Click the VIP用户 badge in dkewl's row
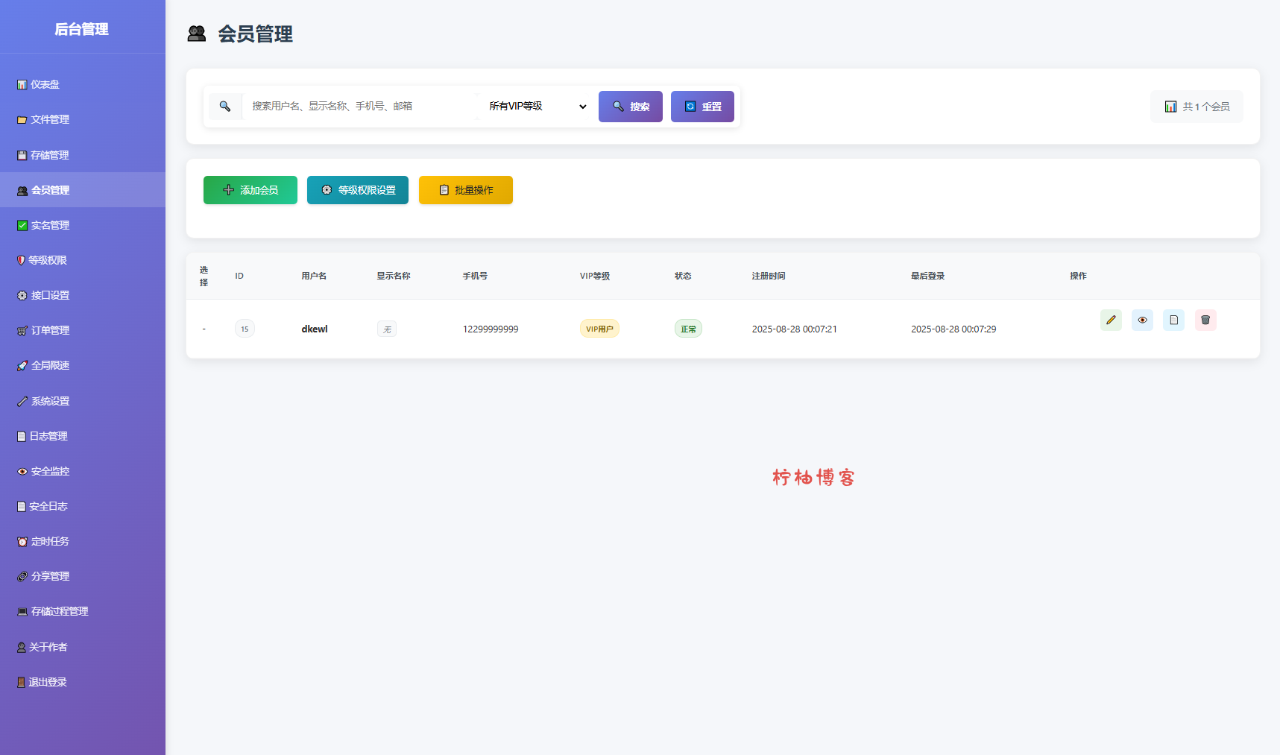1280x755 pixels. (599, 329)
